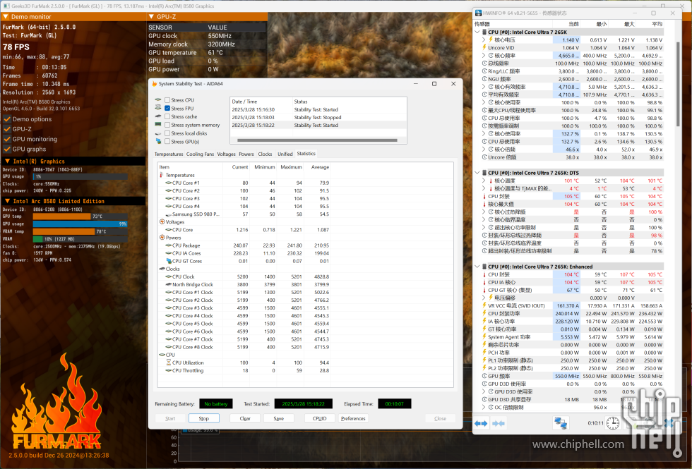The height and width of the screenshot is (469, 692).
Task: Collapse the CPU 265K: DTS sensor group
Action: (477, 173)
